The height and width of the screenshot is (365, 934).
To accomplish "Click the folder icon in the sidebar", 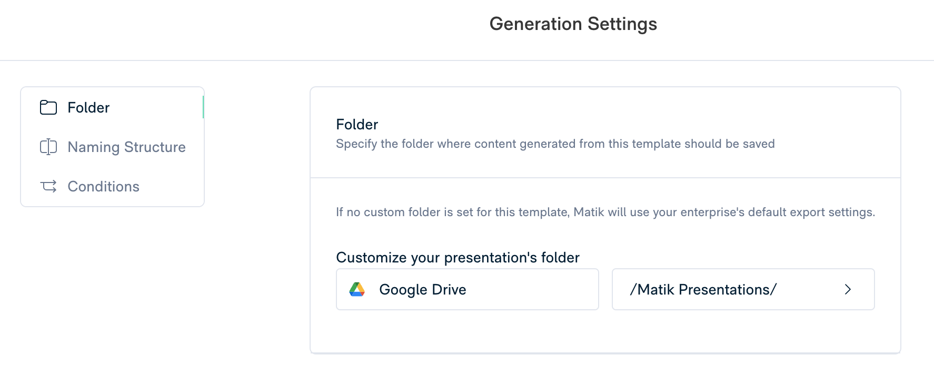I will 48,107.
